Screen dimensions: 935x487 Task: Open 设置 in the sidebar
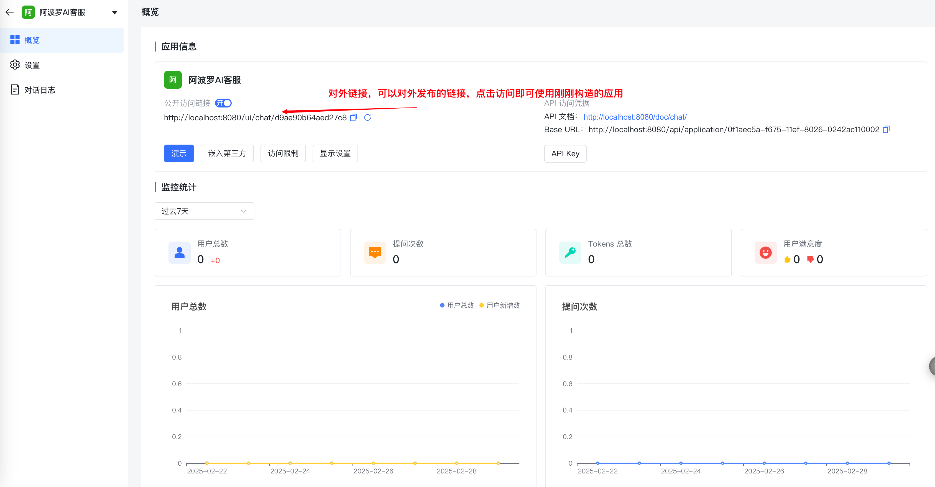[32, 65]
